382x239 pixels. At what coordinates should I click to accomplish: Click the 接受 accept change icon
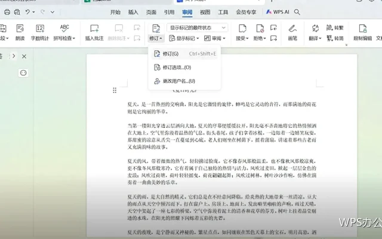pos(242,29)
